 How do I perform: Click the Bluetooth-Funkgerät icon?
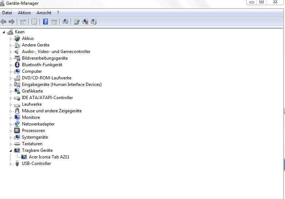point(17,65)
